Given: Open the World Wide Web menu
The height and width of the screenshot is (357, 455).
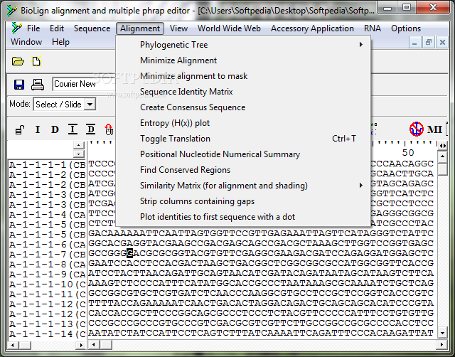Looking at the screenshot, I should [229, 28].
